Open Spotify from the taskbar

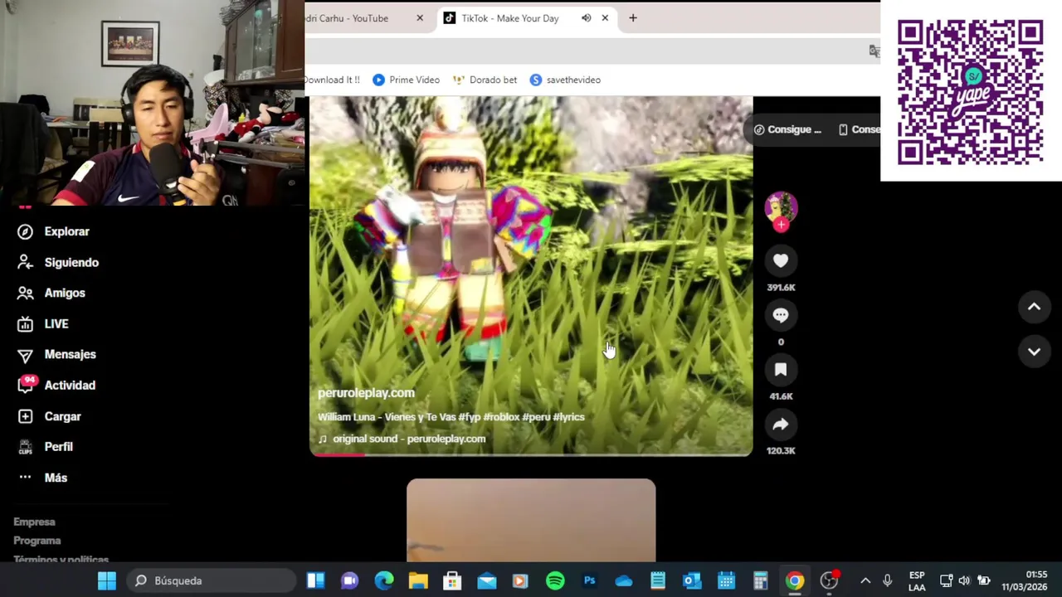(x=555, y=580)
